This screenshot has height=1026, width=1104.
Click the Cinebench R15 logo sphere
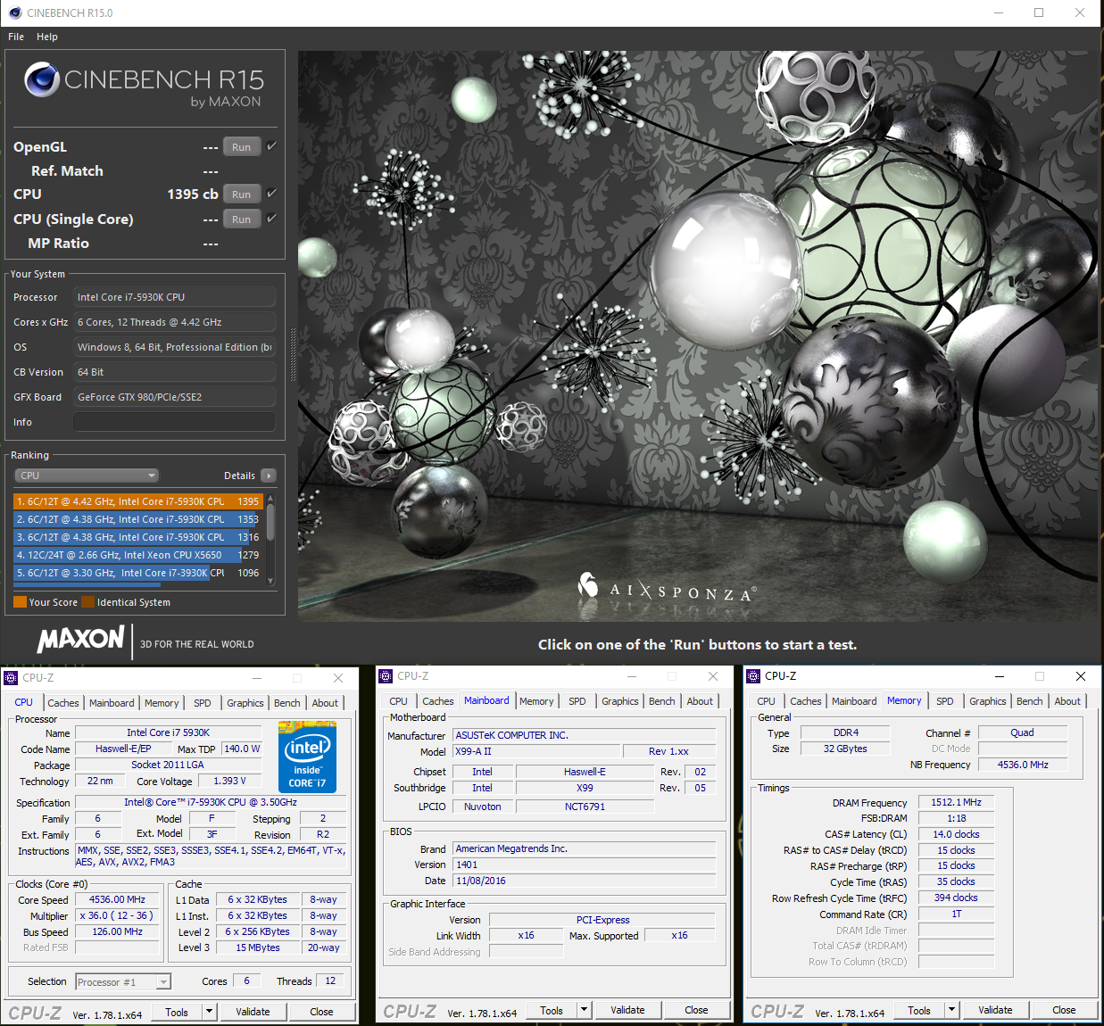click(41, 79)
